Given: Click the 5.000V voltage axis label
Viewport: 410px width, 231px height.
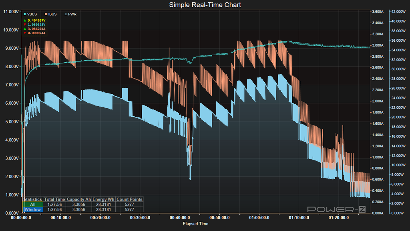Looking at the screenshot, I should click(x=12, y=122).
